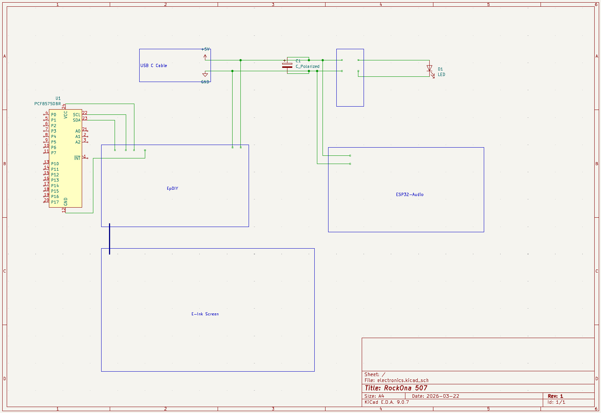Viewport: 601px width, 413px height.
Task: Click the File: electronics.kicad_sch text
Action: click(396, 381)
